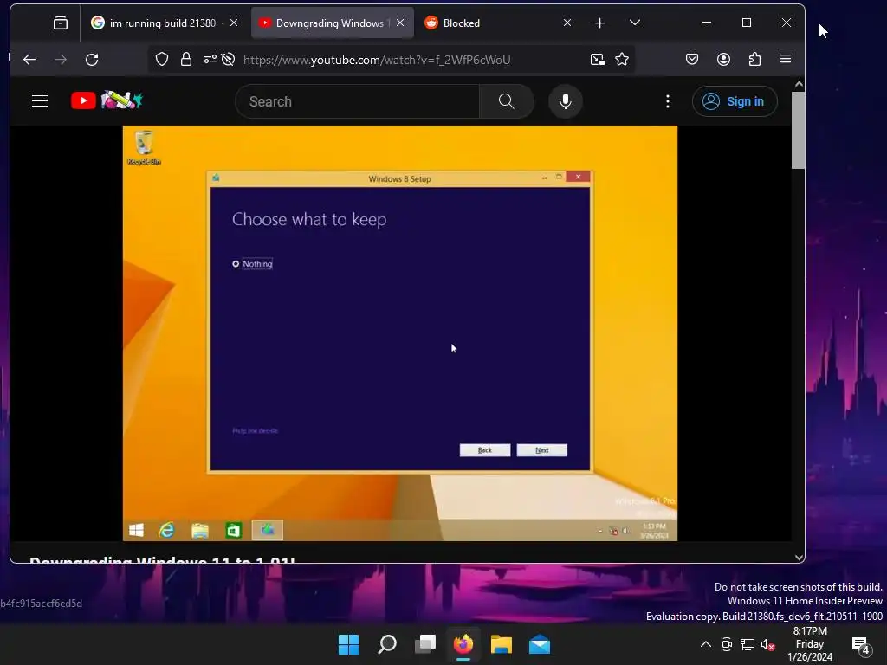The height and width of the screenshot is (665, 887).
Task: Close the 'im running build 21380' tab
Action: (x=234, y=23)
